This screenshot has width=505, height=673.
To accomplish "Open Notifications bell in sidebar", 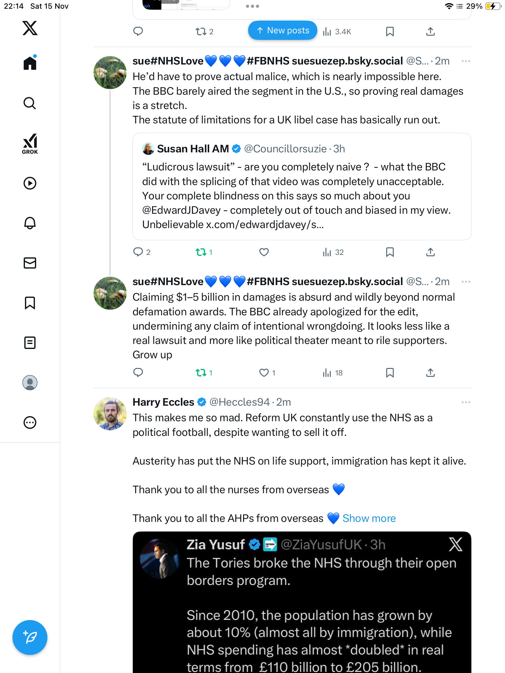I will click(x=30, y=223).
